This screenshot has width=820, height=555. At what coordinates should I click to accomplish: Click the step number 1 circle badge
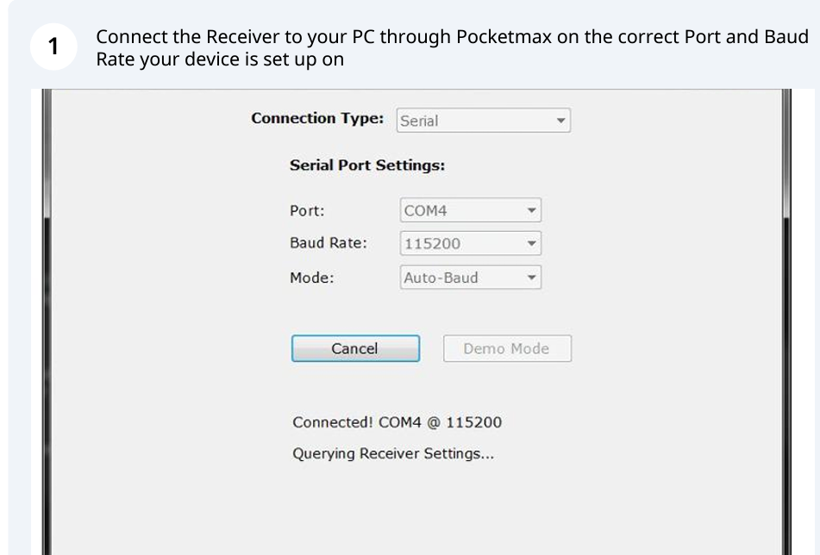[x=53, y=48]
